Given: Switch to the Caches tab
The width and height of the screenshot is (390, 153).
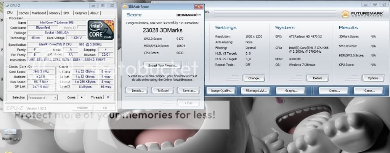Looking at the screenshot, I should (22, 13).
